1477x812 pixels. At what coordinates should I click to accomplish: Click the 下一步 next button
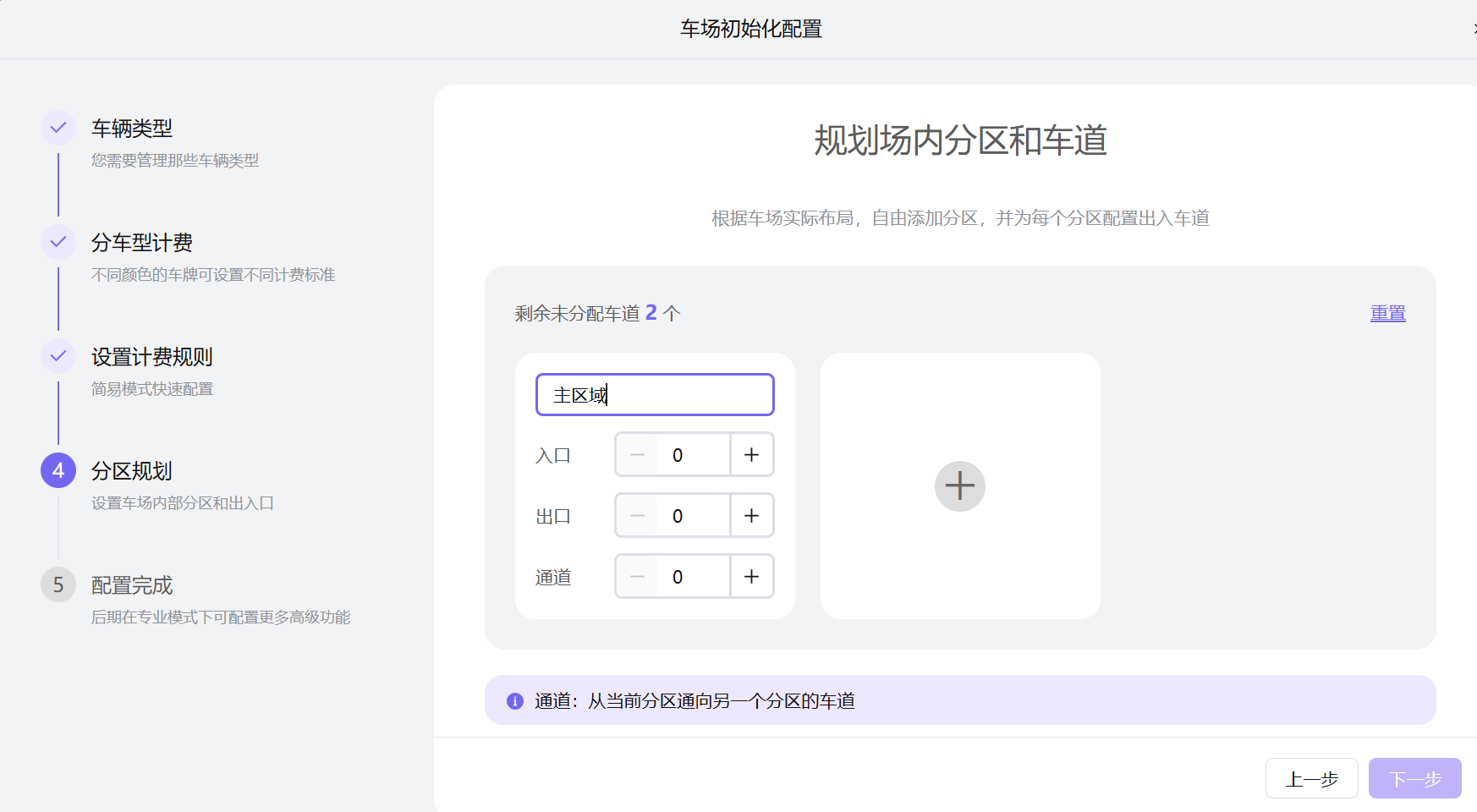pyautogui.click(x=1414, y=778)
